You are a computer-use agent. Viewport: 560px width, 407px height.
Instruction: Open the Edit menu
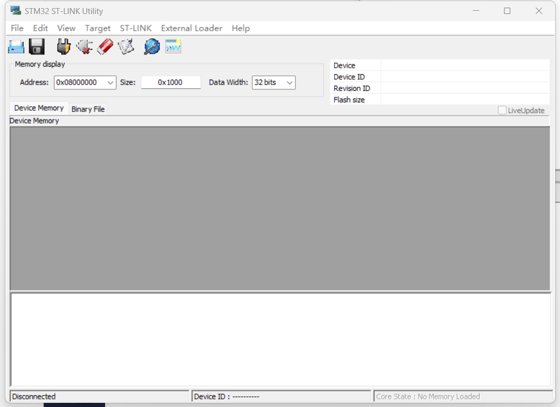40,28
